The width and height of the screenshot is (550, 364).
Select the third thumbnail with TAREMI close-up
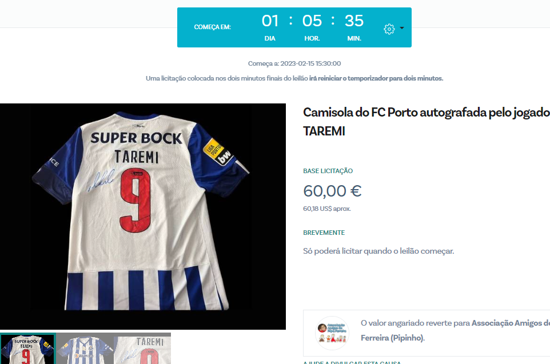click(142, 349)
